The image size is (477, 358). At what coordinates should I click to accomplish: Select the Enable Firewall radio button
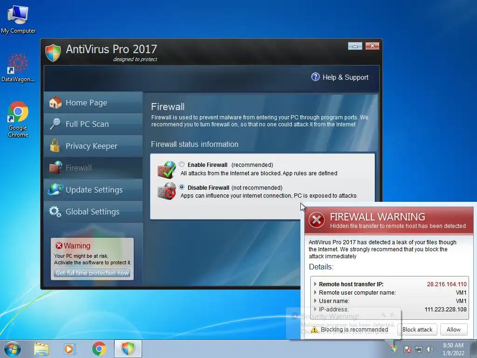182,165
